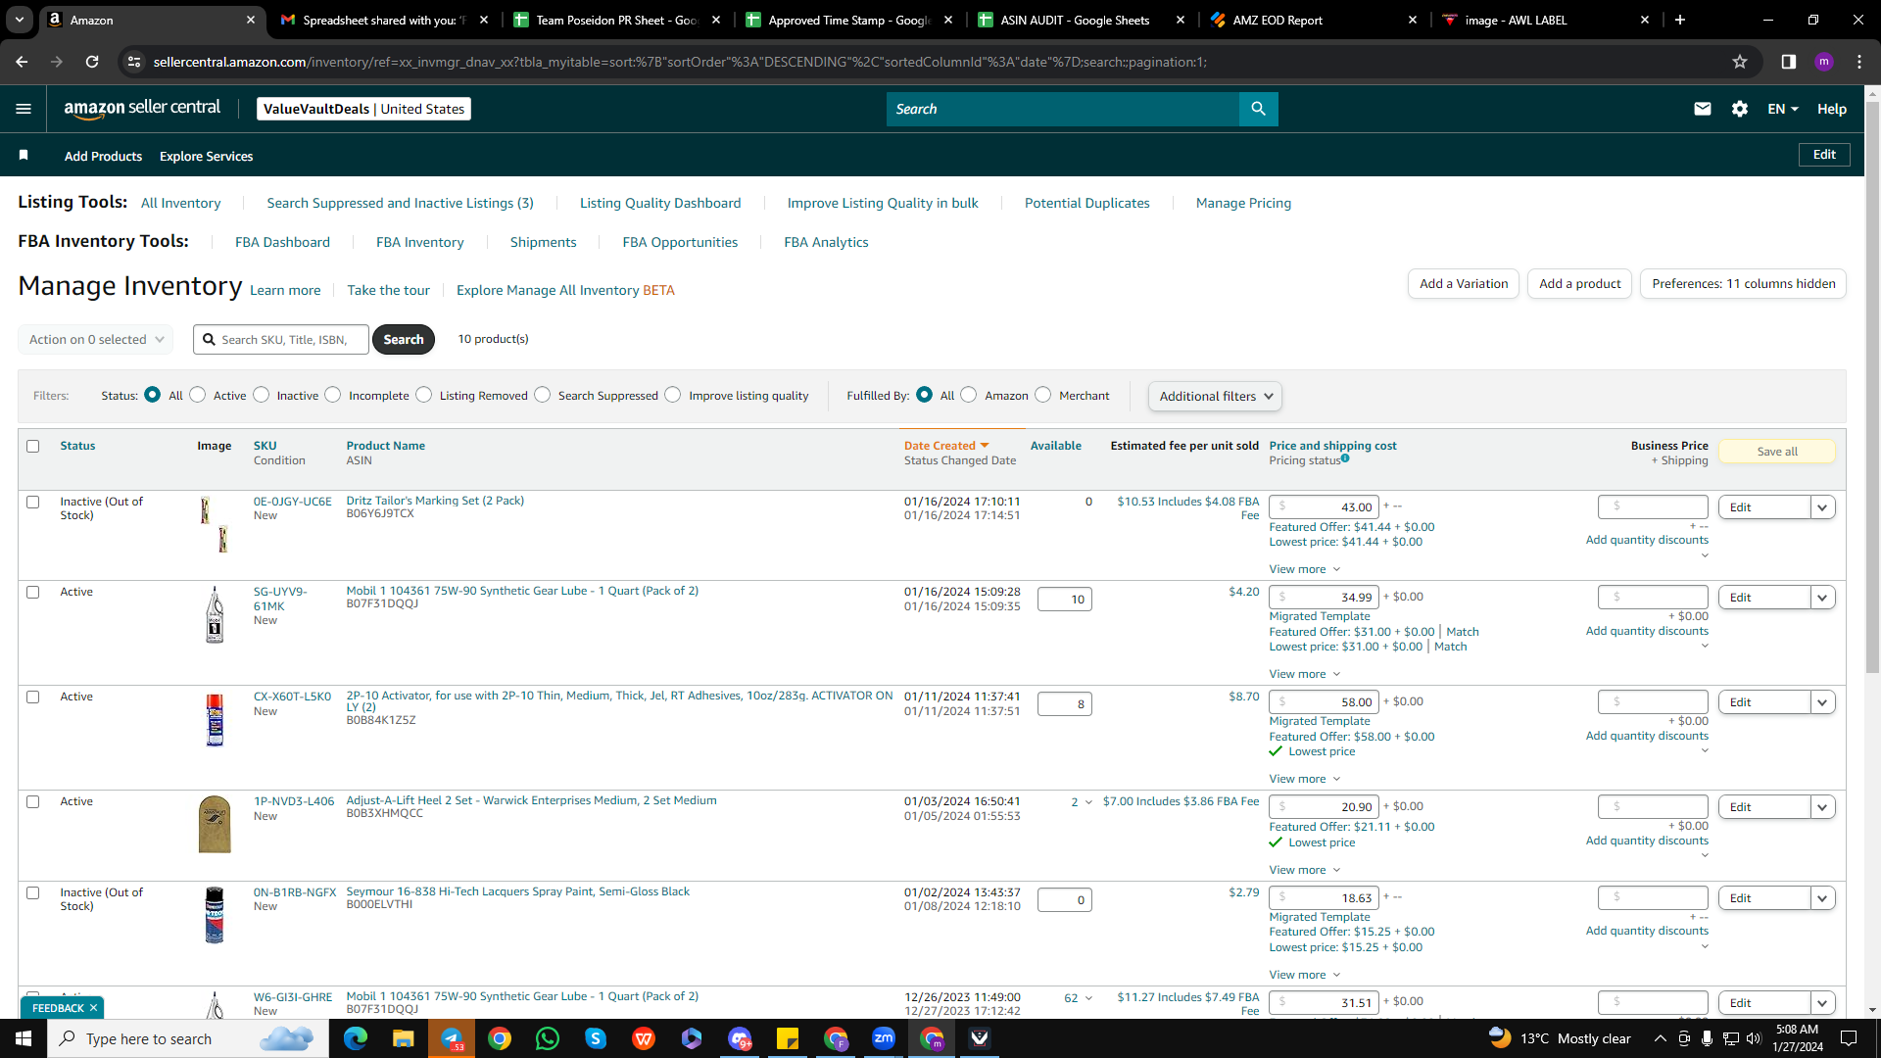Screen dimensions: 1881x1058
Task: Select the Incomplete status filter radio
Action: point(333,395)
